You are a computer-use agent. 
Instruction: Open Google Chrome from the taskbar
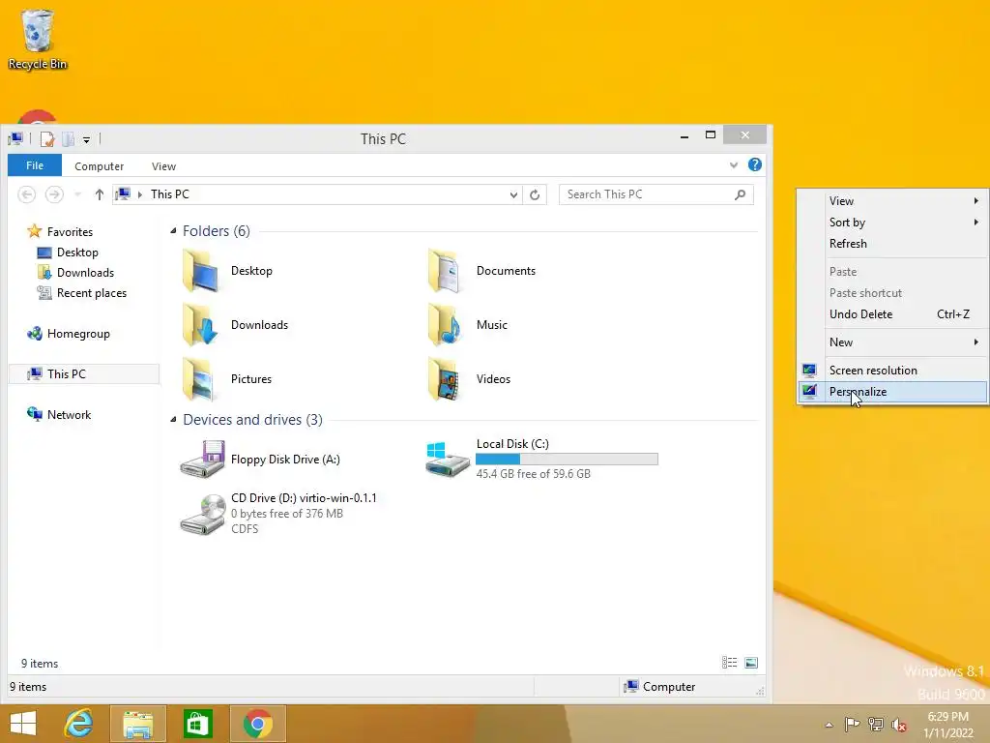tap(257, 724)
